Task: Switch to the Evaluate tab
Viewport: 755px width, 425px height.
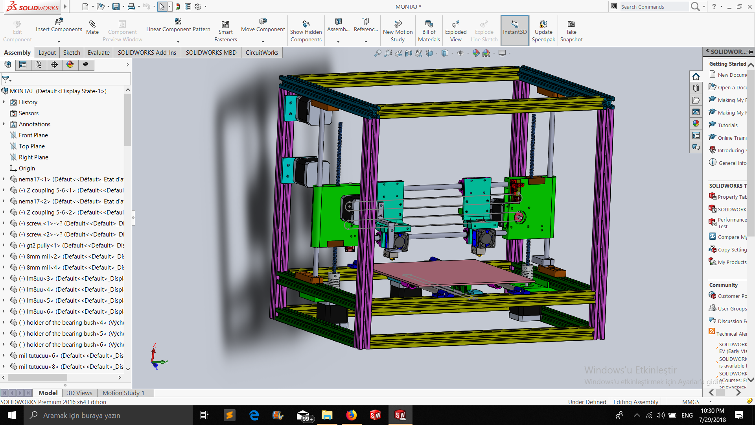Action: [99, 52]
